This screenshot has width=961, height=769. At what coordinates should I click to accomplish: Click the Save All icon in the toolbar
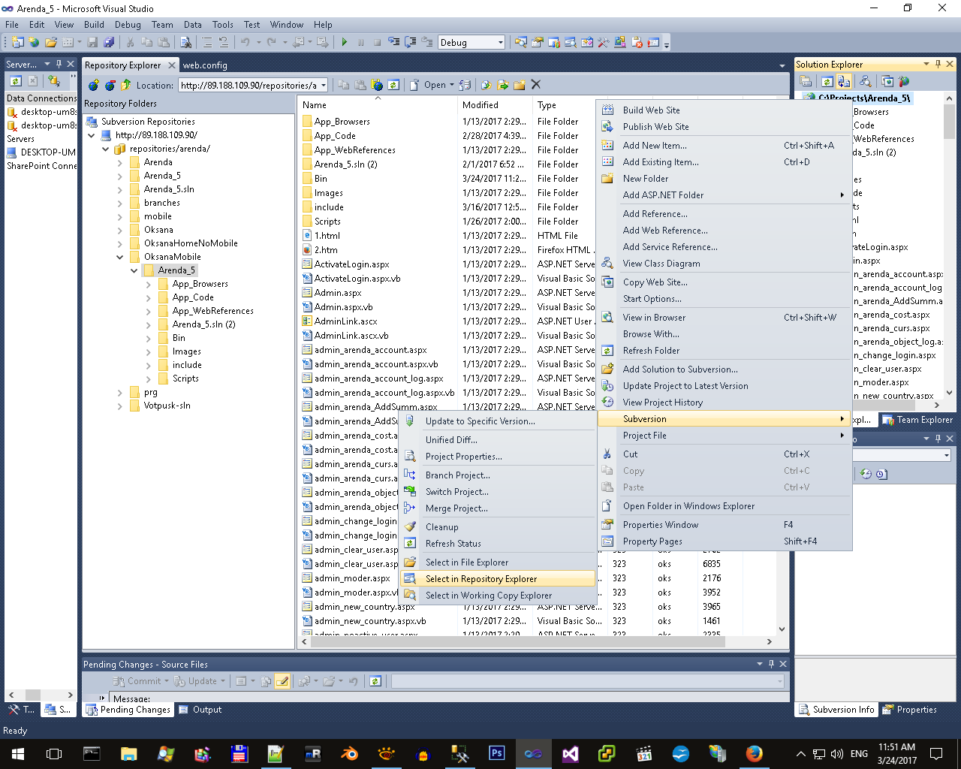[109, 42]
